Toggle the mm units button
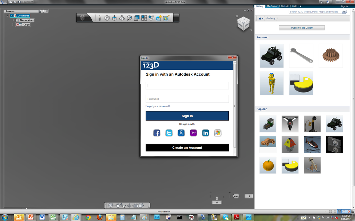The height and width of the screenshot is (221, 355). pyautogui.click(x=236, y=196)
